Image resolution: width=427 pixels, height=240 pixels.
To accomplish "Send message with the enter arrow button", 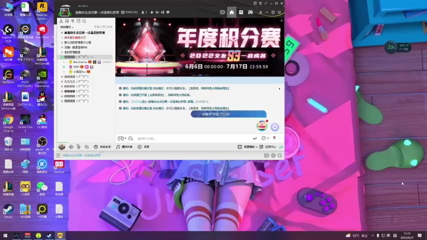I will (x=255, y=138).
